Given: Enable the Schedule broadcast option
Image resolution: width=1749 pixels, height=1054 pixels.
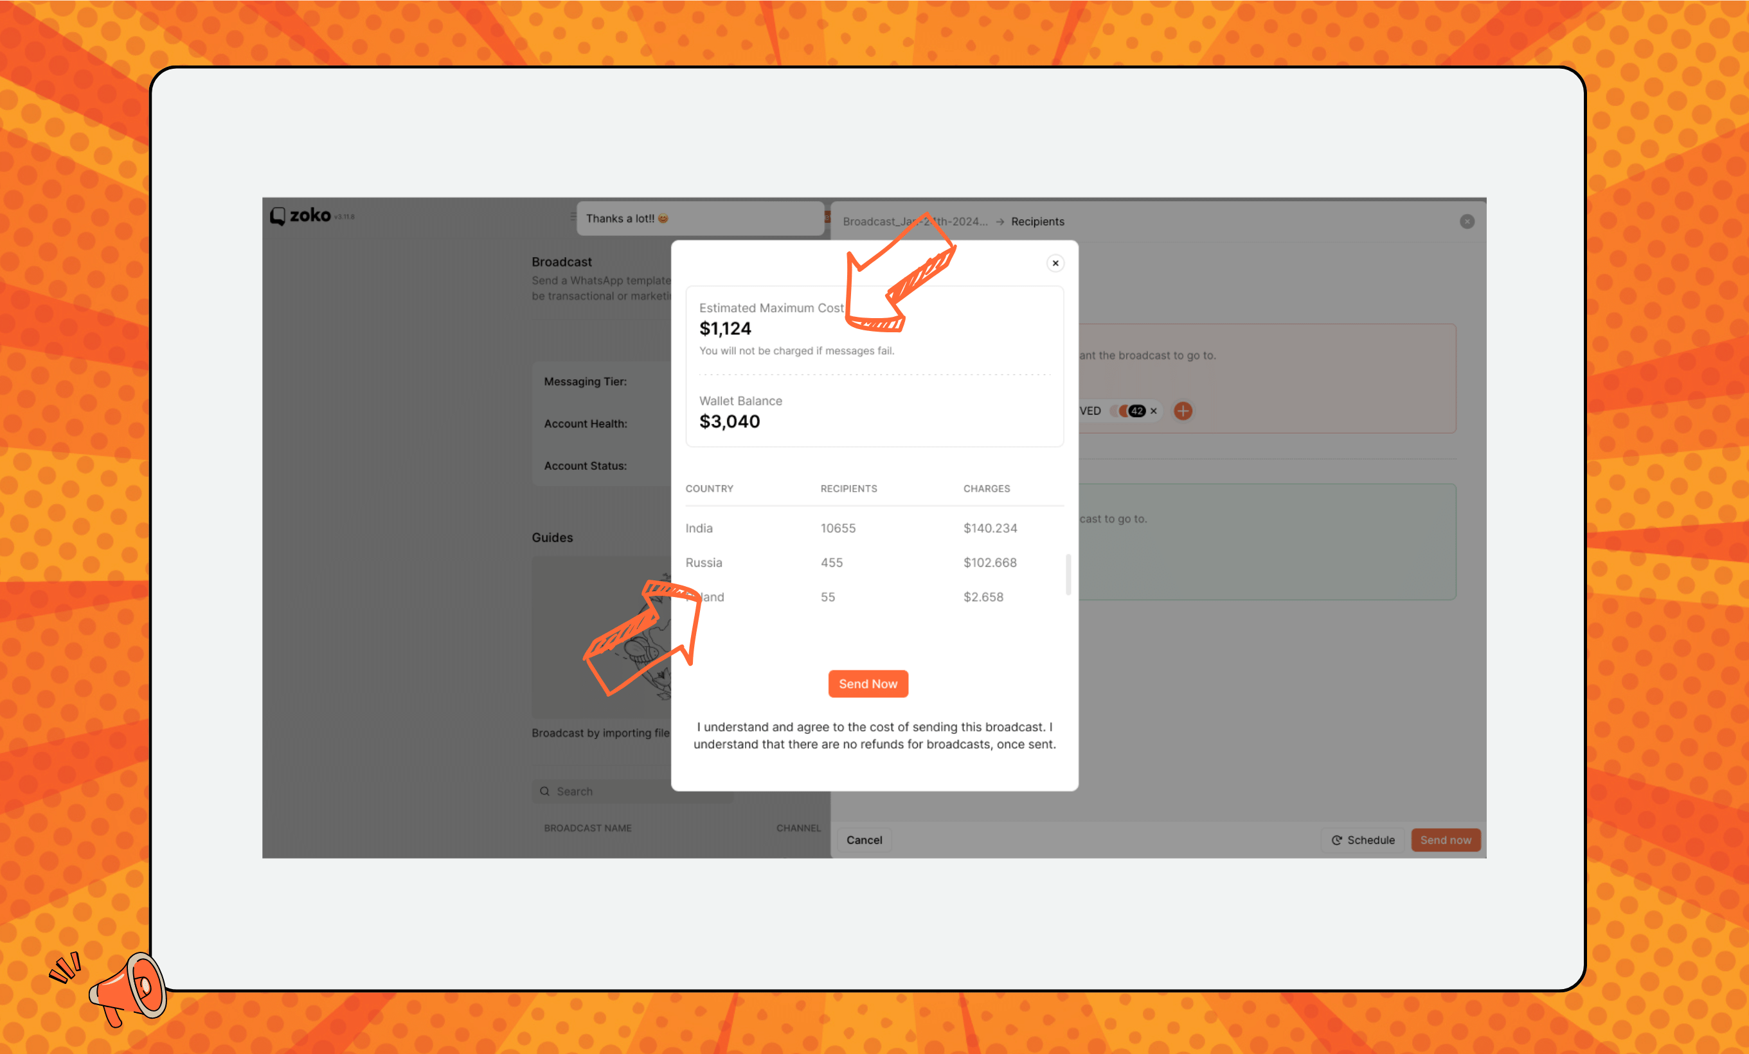Looking at the screenshot, I should [1364, 839].
